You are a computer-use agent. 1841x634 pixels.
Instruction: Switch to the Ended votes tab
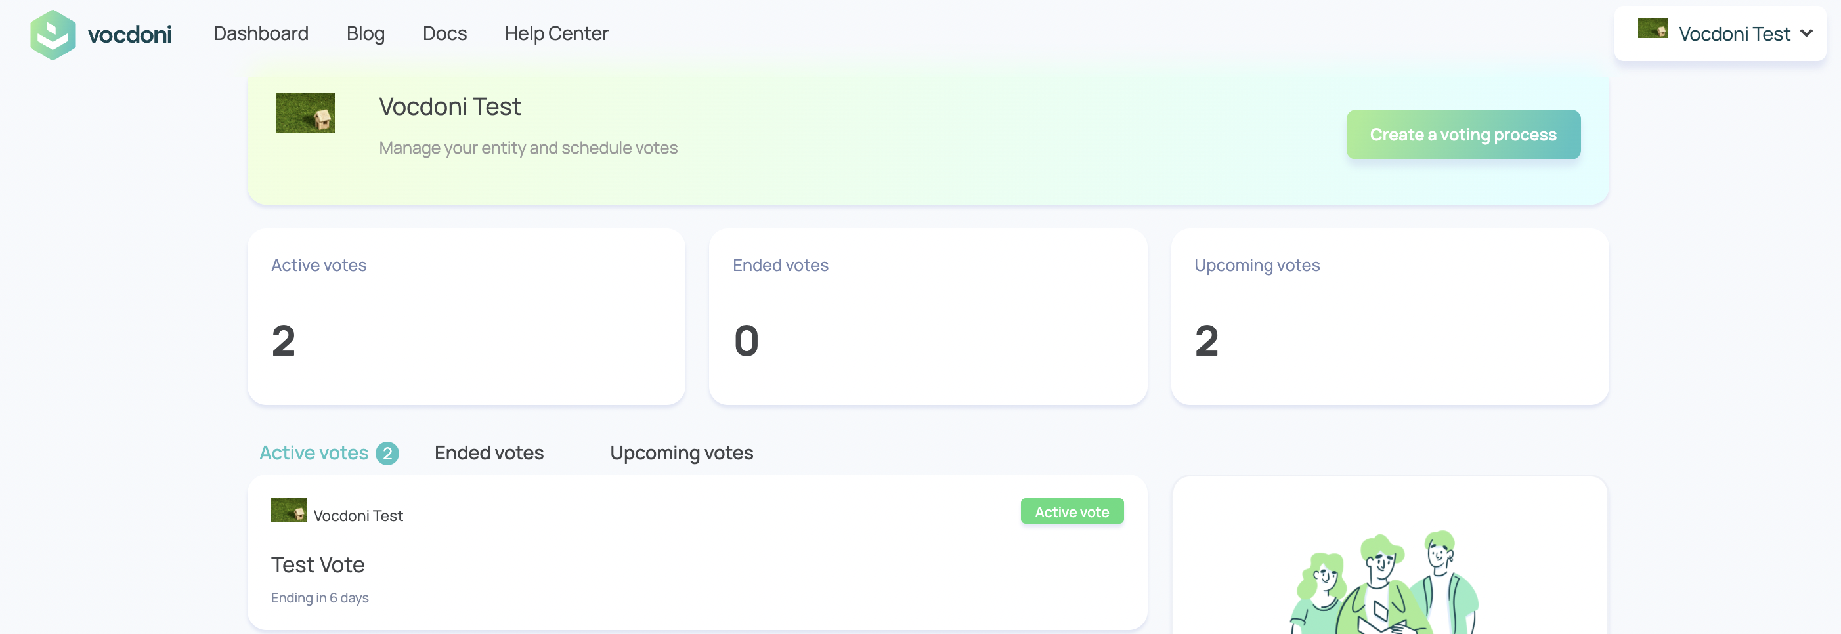pos(489,453)
